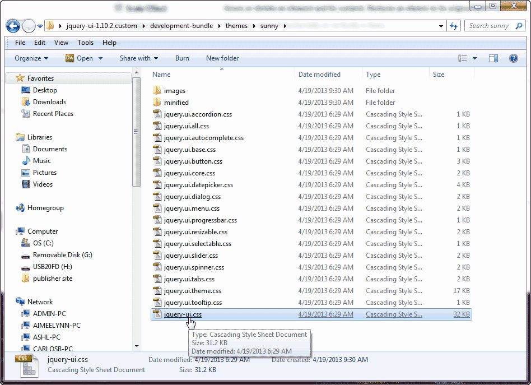Click the Homegroup icon
The height and width of the screenshot is (385, 531).
pos(20,208)
